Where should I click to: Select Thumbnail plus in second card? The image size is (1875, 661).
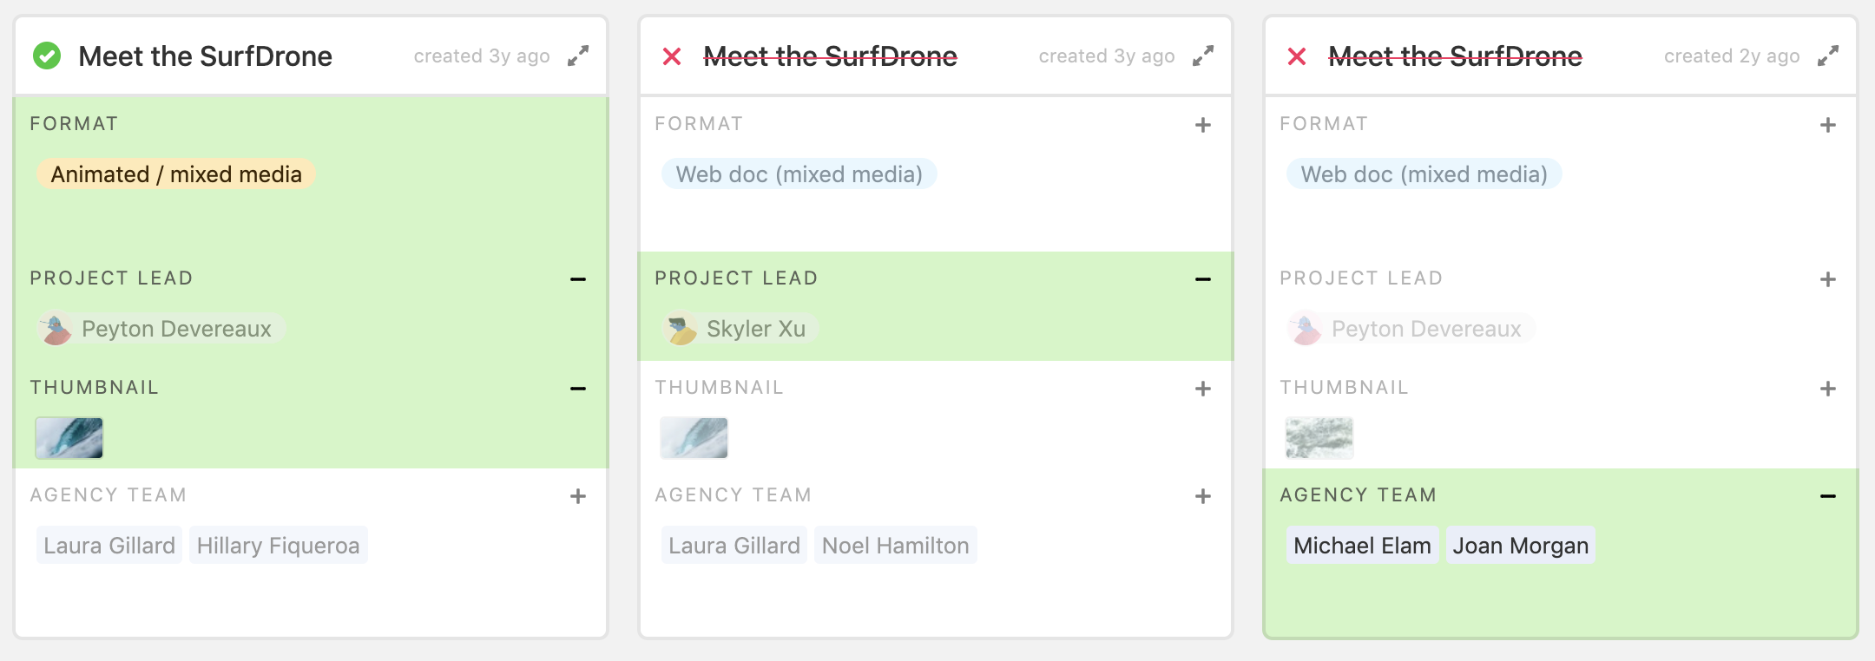(1203, 389)
